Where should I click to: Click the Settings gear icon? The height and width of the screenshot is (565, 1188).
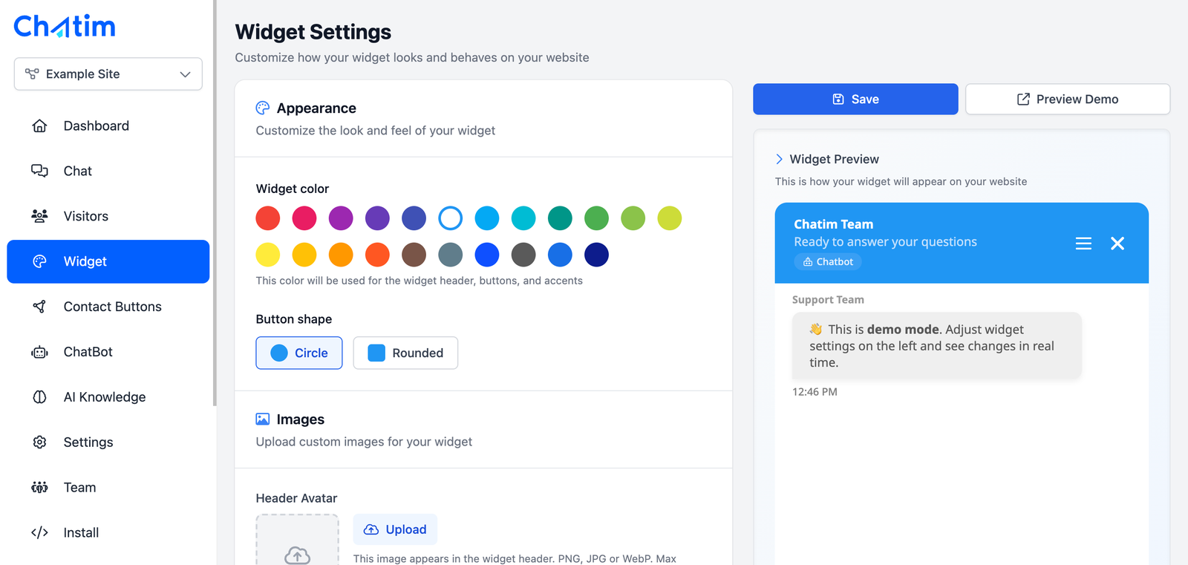39,442
